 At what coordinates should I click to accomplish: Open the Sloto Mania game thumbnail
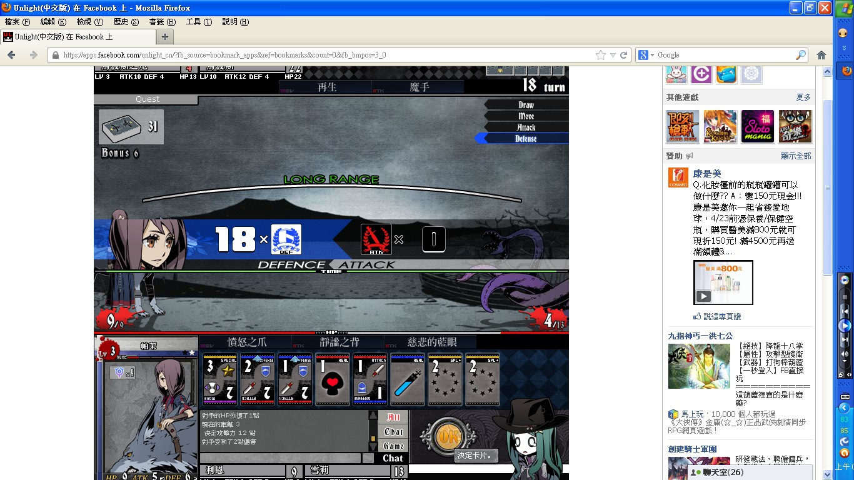[x=758, y=127]
